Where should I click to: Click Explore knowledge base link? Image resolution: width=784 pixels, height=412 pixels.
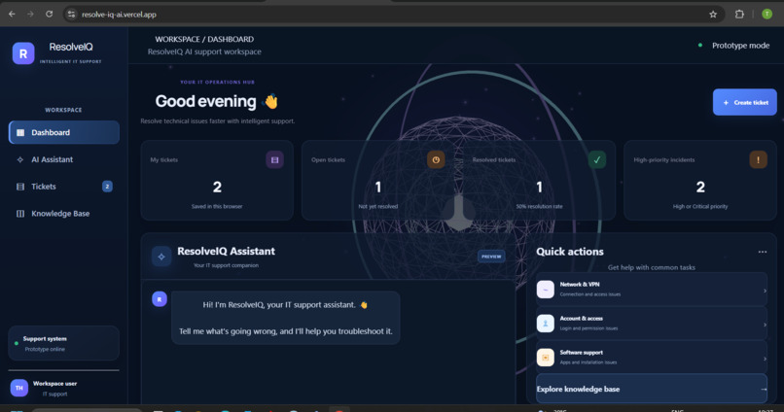[x=652, y=389]
